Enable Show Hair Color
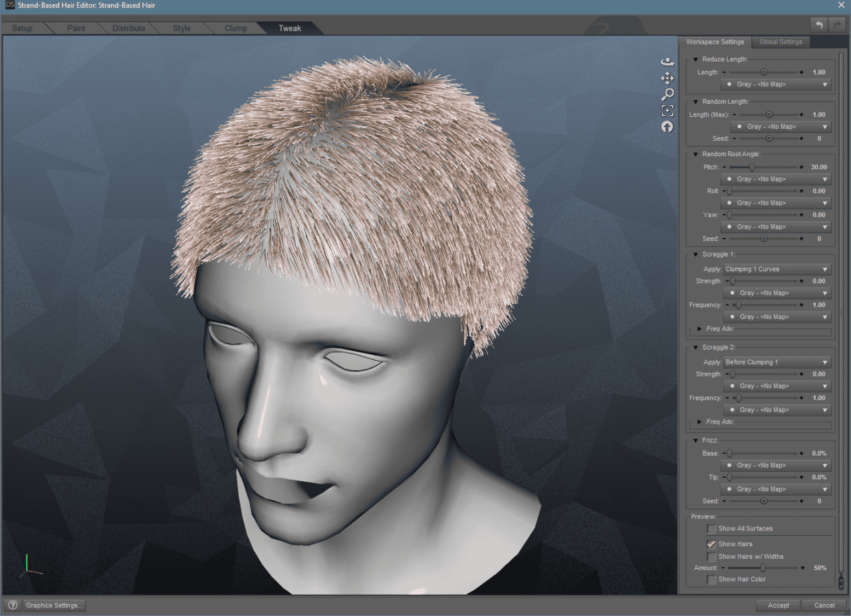This screenshot has width=851, height=616. tap(712, 579)
